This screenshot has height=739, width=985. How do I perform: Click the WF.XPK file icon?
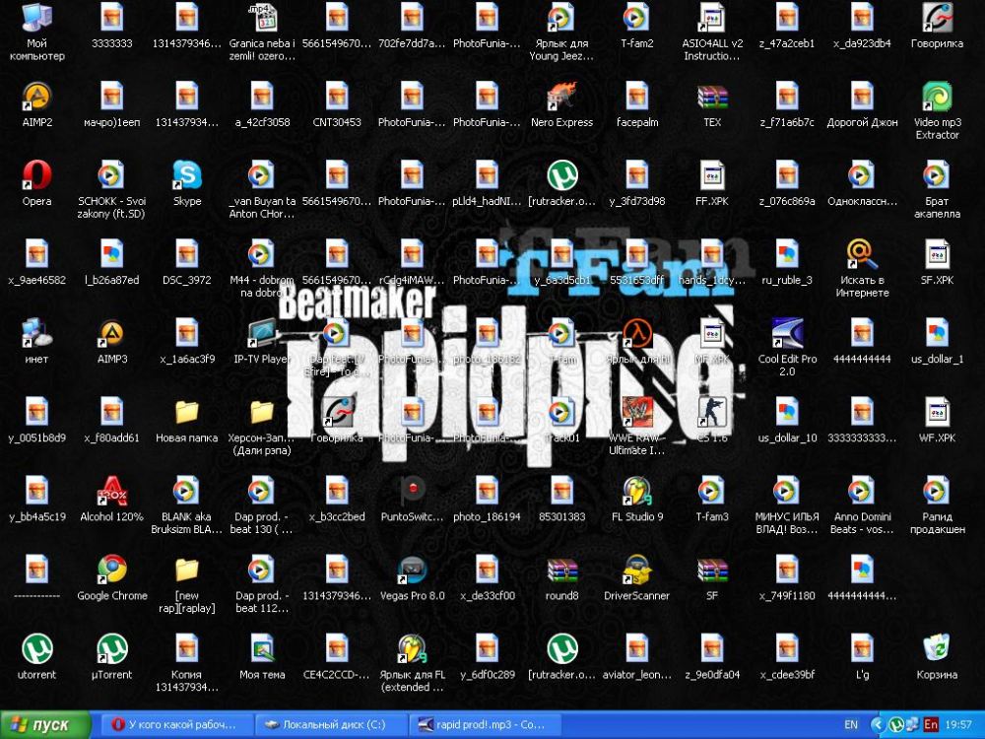(x=937, y=412)
